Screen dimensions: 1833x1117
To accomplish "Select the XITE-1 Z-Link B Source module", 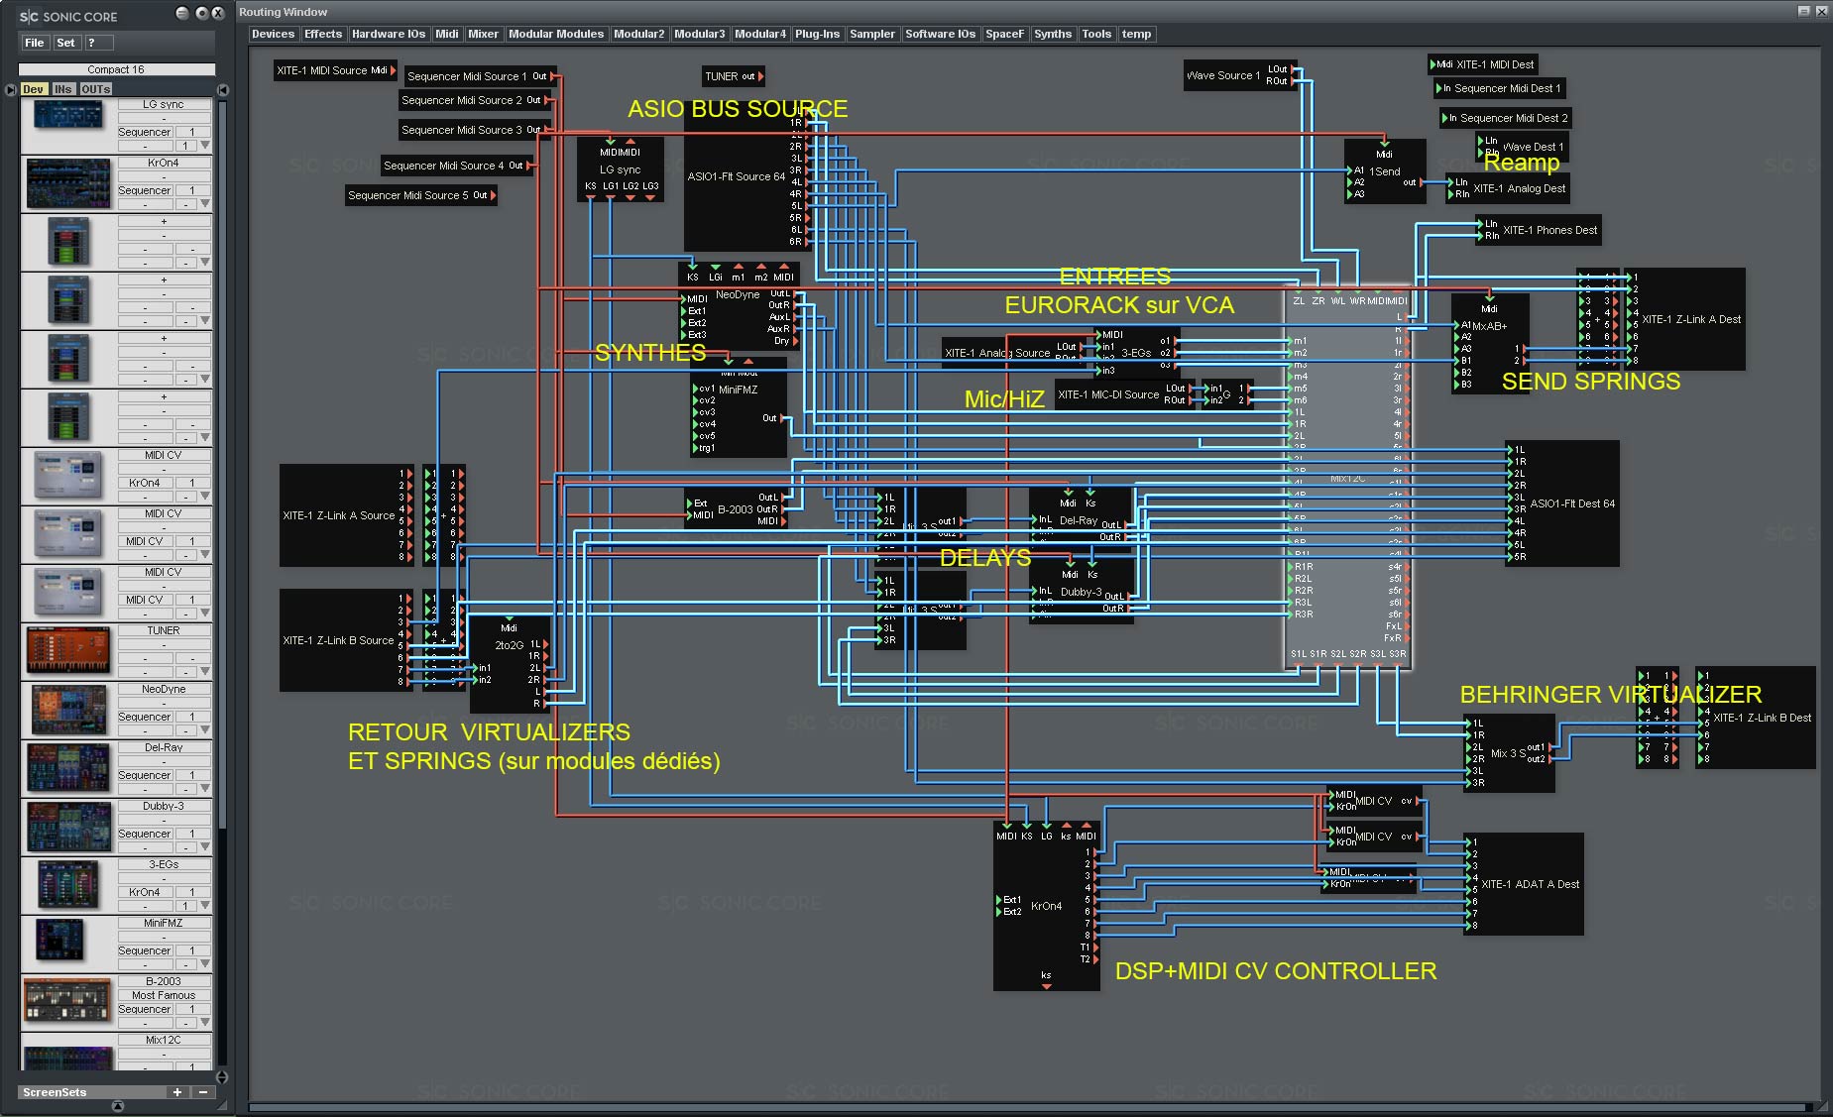I will (x=346, y=640).
